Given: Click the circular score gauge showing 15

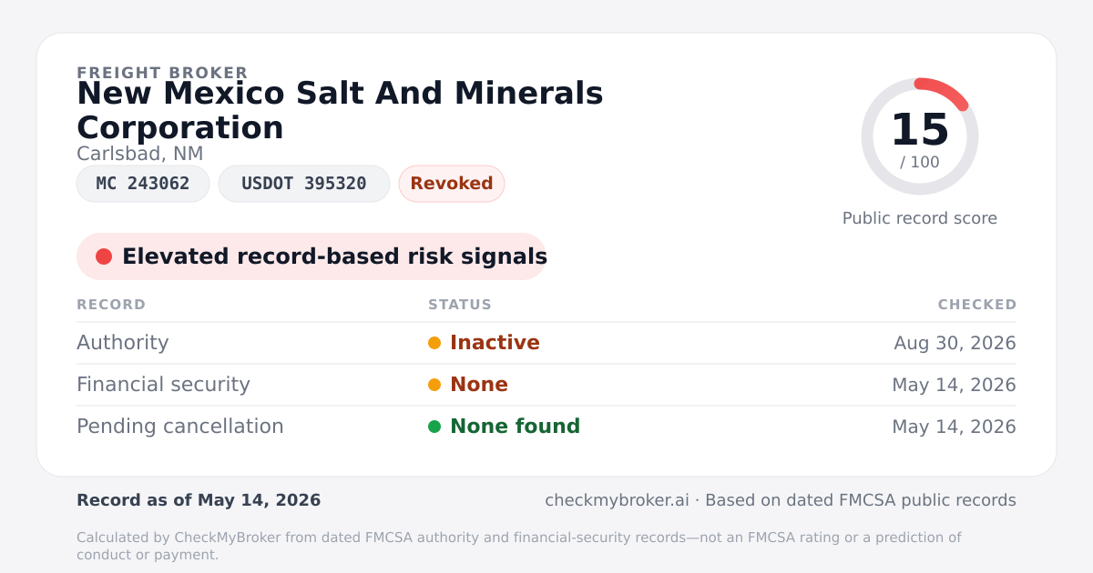Looking at the screenshot, I should (x=920, y=136).
